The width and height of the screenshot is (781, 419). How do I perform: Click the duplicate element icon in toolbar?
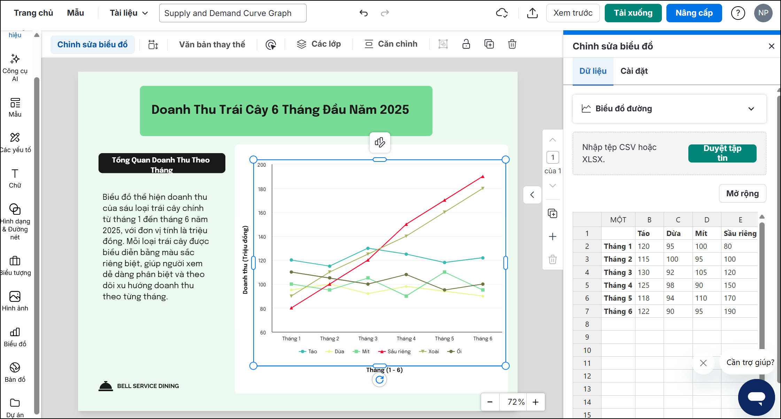[489, 44]
